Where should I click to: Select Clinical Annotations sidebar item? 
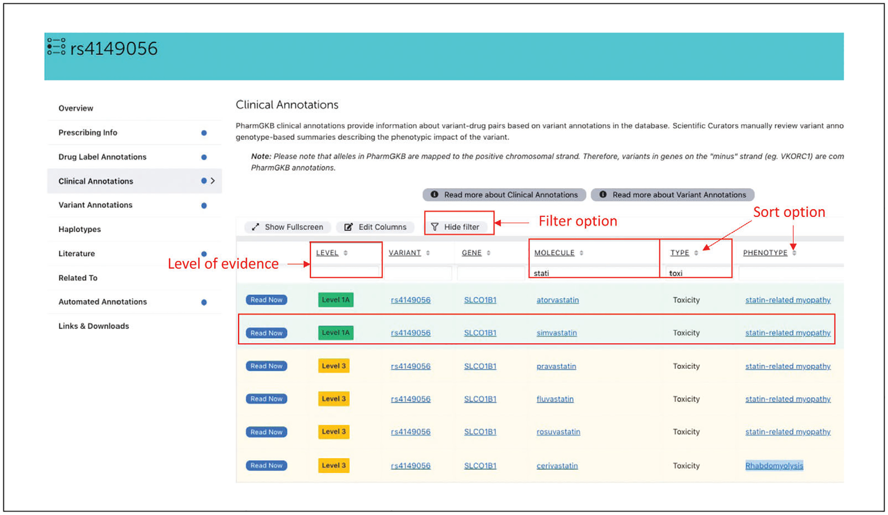[x=134, y=181]
